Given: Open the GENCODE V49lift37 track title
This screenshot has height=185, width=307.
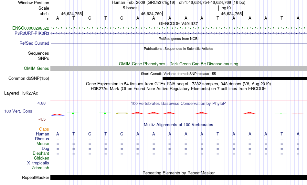Looking at the screenshot, I should [x=178, y=23].
